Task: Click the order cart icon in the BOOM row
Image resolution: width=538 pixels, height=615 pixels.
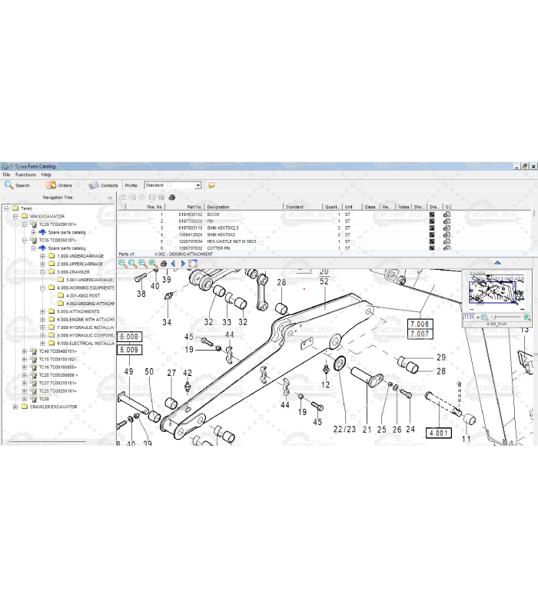Action: [x=447, y=214]
